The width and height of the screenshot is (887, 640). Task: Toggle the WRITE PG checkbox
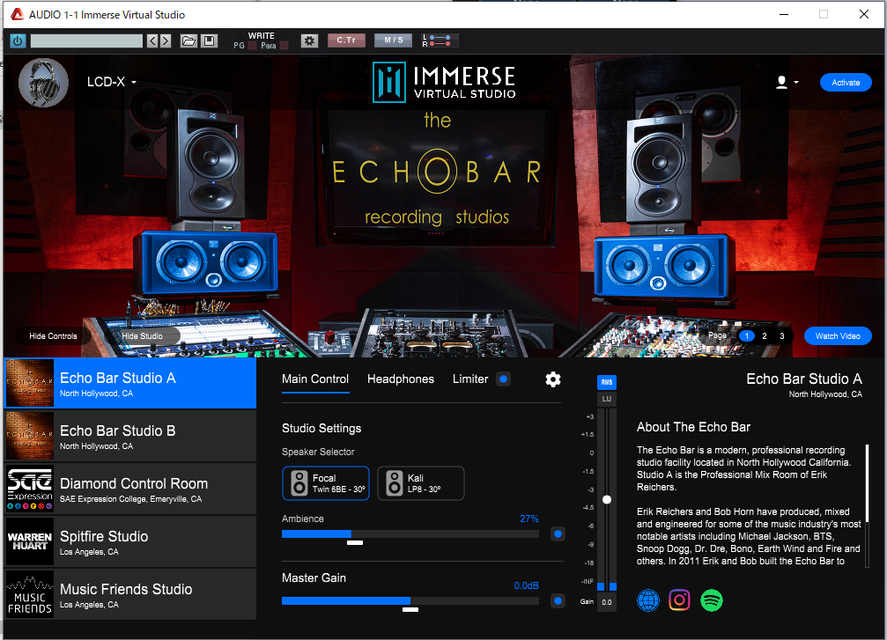pos(253,46)
